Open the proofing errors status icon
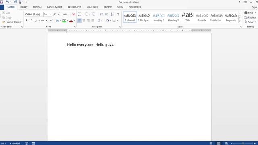The width and height of the screenshot is (258, 145). pyautogui.click(x=26, y=143)
